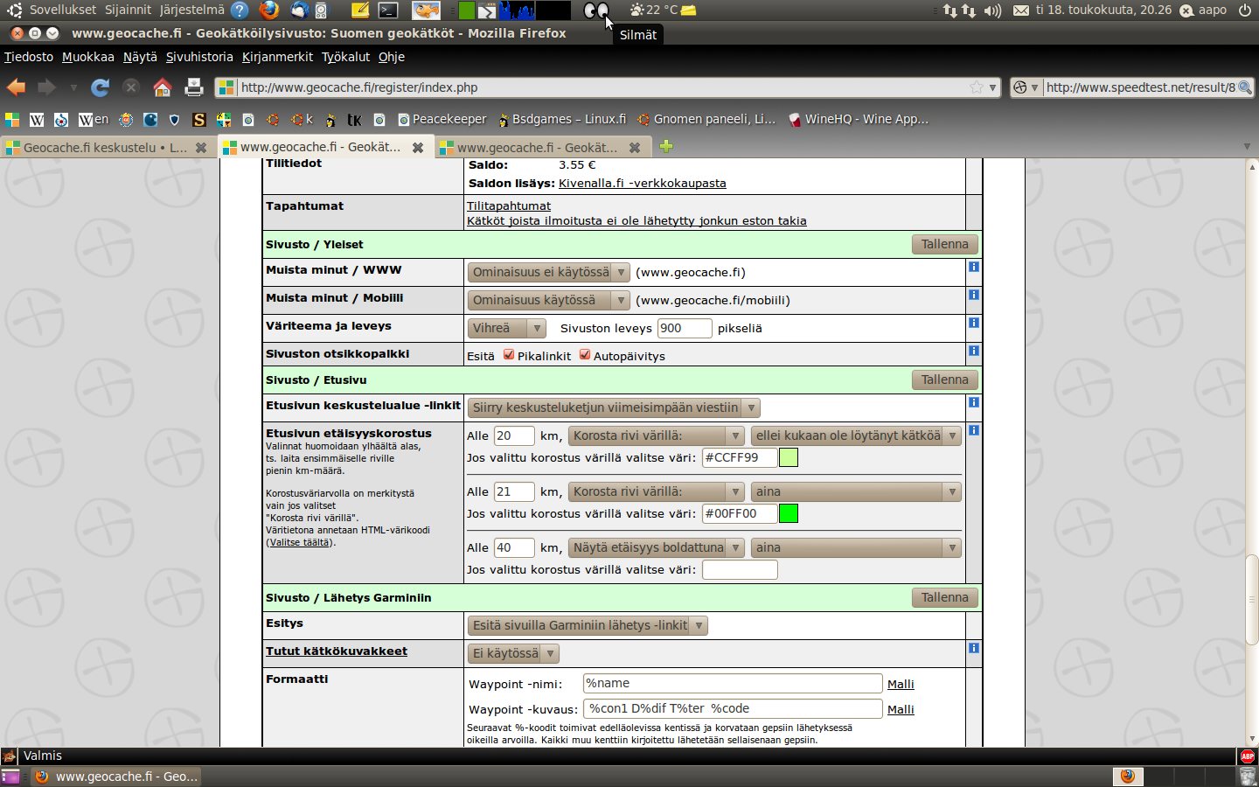
Task: Click the bookmark star in address bar
Action: click(976, 87)
